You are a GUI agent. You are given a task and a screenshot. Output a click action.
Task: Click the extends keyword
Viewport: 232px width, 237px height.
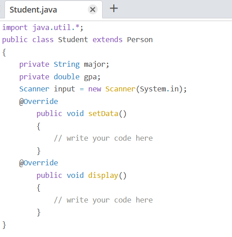(107, 40)
